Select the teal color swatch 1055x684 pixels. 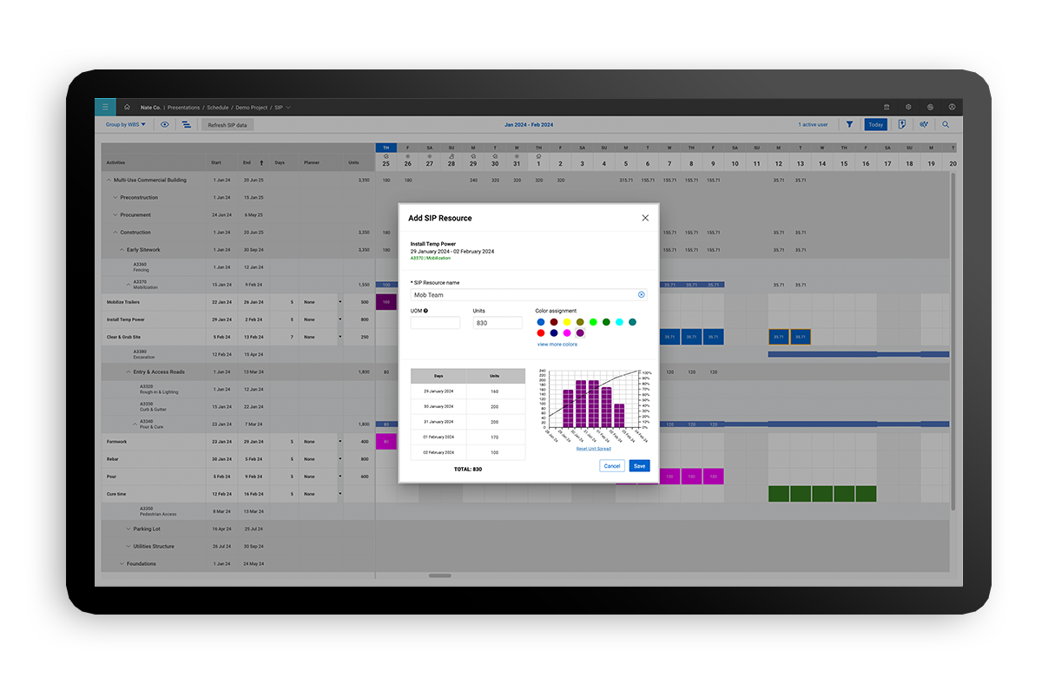coord(632,322)
